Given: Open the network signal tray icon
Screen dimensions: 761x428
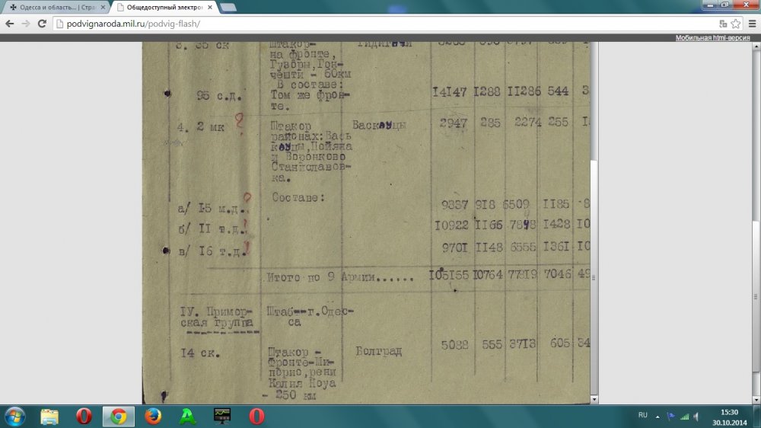Looking at the screenshot, I should [684, 417].
